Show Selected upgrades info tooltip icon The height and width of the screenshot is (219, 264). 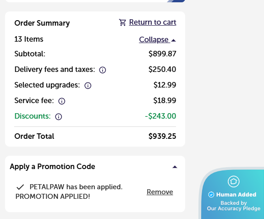pyautogui.click(x=88, y=86)
